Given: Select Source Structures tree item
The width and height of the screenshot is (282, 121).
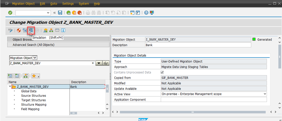Looking at the screenshot, I should tap(34, 96).
